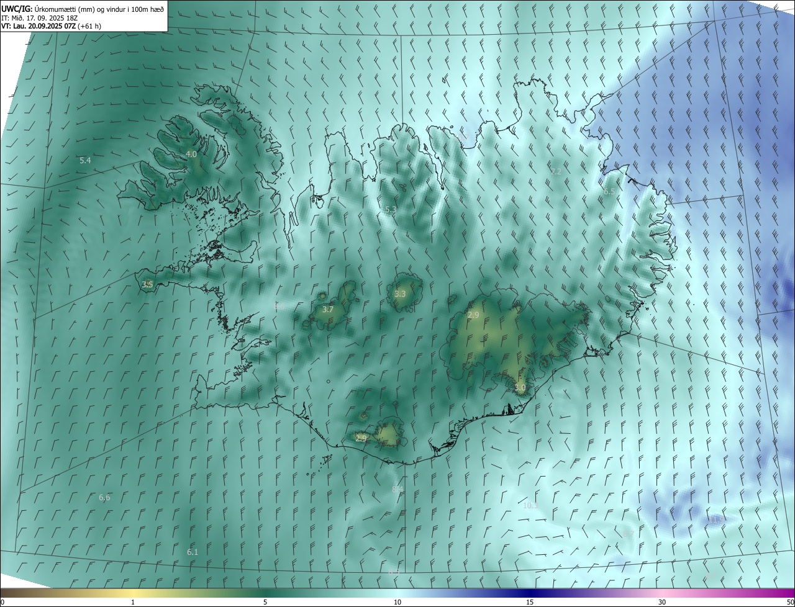
Task: Click the 11.9 value in the blue southeast area
Action: 715,520
